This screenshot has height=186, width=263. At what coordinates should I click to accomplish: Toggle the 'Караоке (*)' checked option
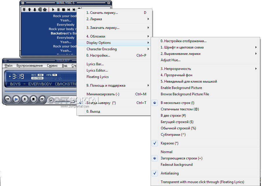[205, 143]
